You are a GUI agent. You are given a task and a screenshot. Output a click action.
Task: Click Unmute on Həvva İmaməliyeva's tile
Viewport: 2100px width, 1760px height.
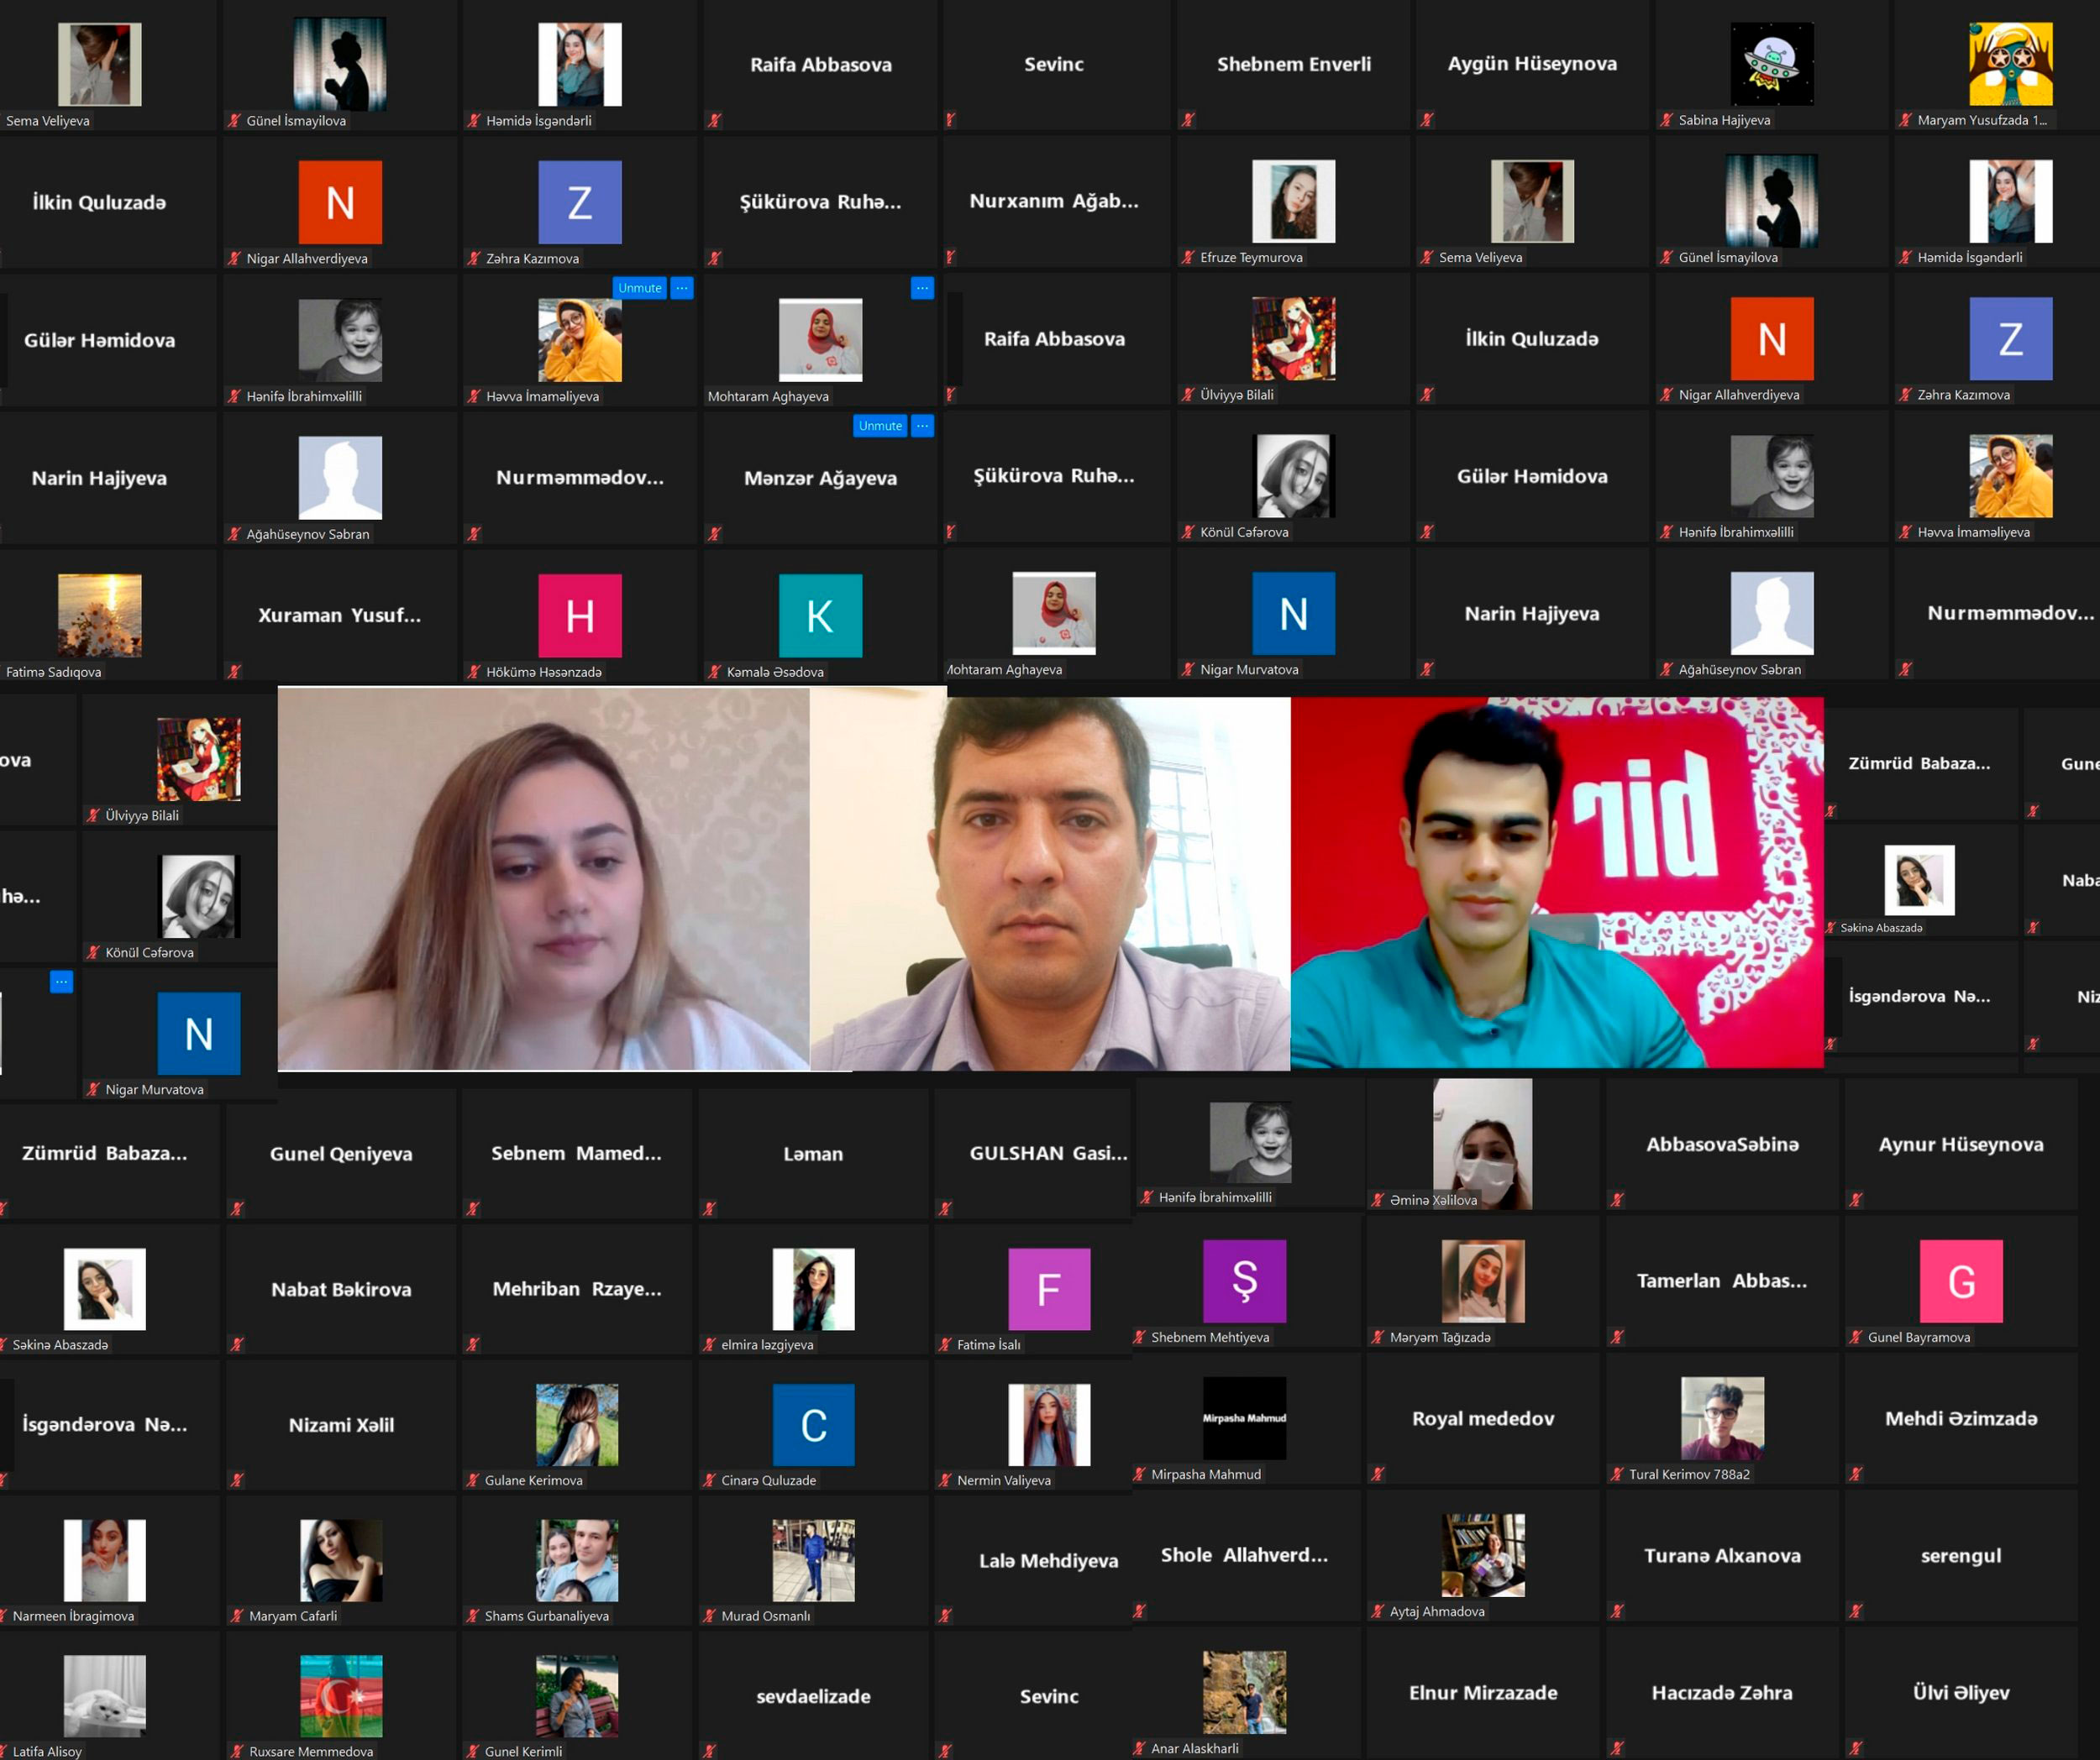coord(639,288)
